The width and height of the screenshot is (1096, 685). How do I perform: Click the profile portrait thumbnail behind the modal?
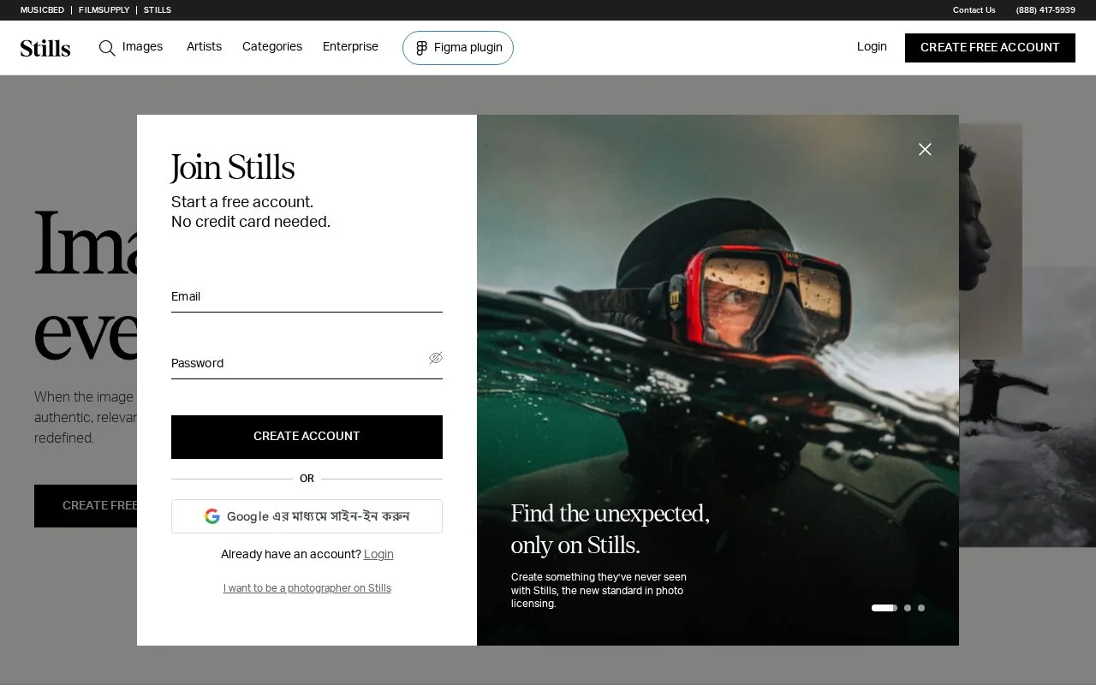[991, 240]
